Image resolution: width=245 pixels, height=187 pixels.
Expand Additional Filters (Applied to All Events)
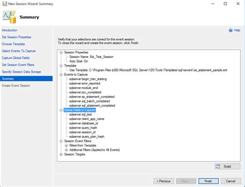pyautogui.click(x=66, y=150)
